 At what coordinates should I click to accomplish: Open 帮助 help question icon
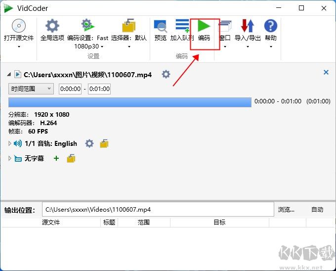[x=271, y=26]
